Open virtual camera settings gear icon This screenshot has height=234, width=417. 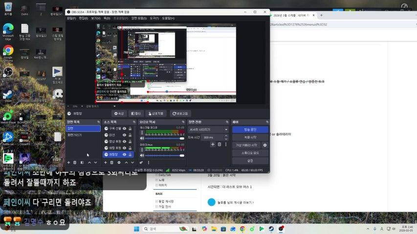265,145
